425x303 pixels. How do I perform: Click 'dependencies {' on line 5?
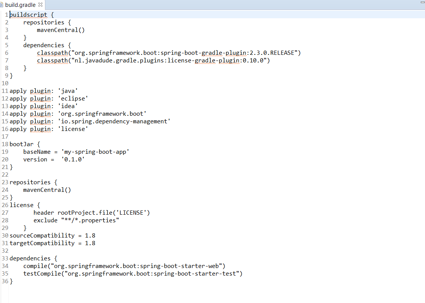[47, 45]
